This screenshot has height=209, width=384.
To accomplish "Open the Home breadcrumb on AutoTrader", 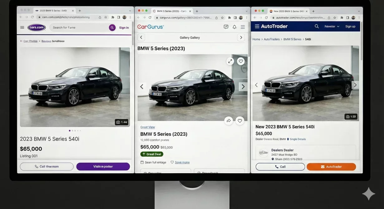I will pyautogui.click(x=256, y=39).
